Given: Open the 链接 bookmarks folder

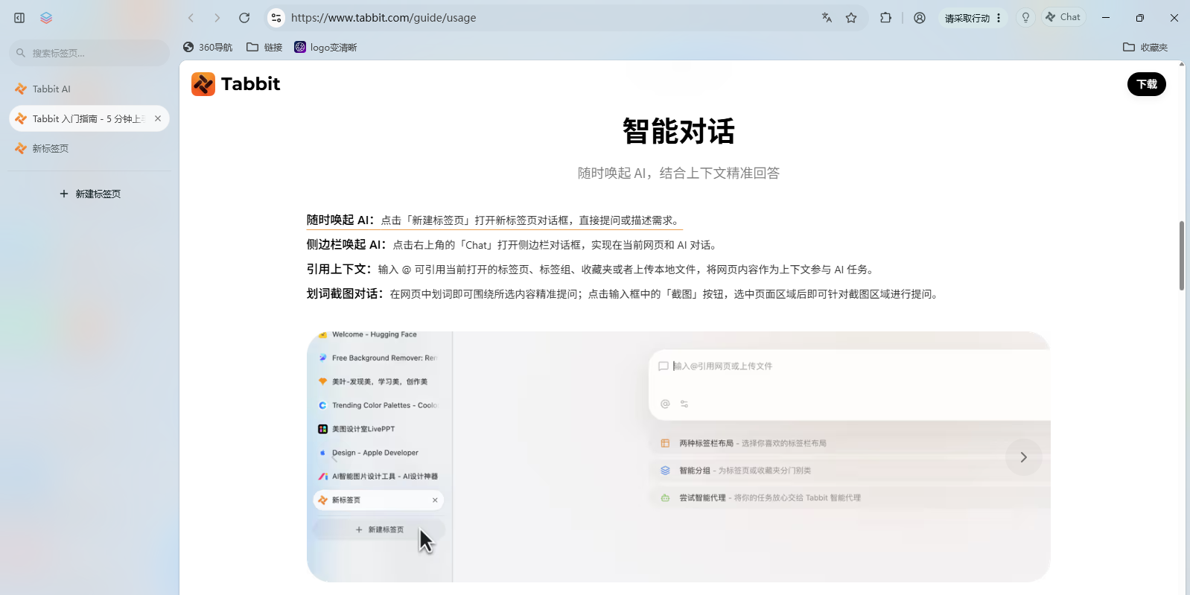Looking at the screenshot, I should [x=264, y=48].
